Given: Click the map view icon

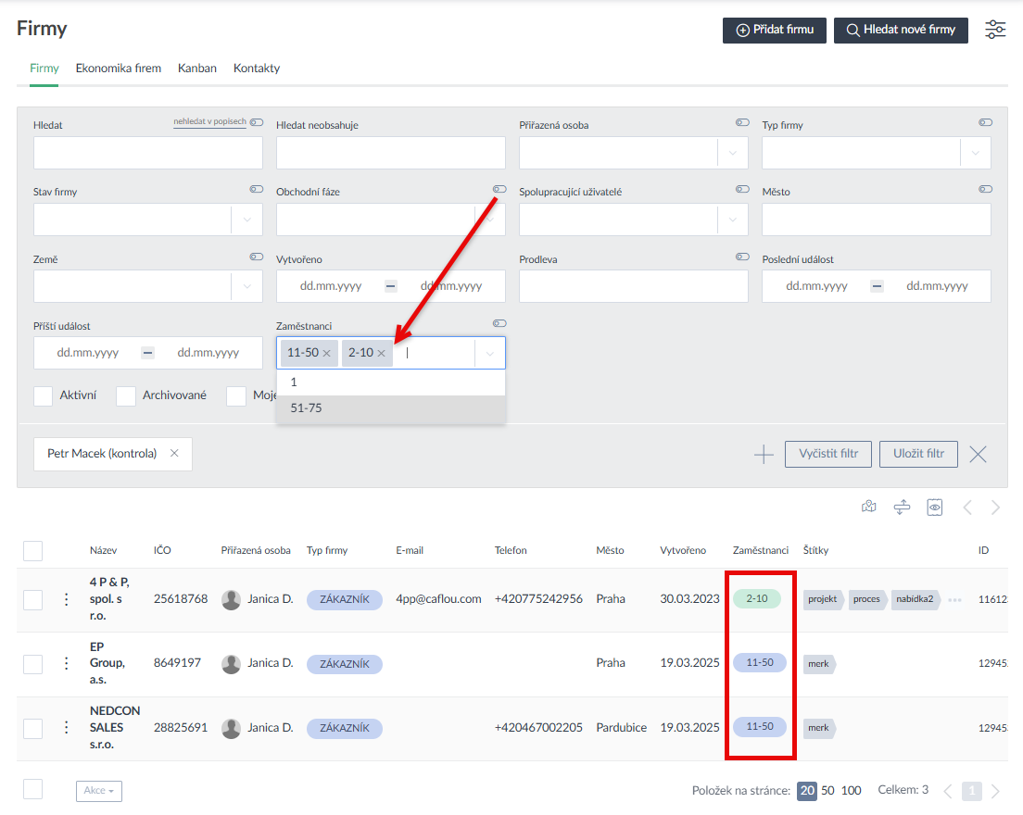Looking at the screenshot, I should pyautogui.click(x=868, y=507).
